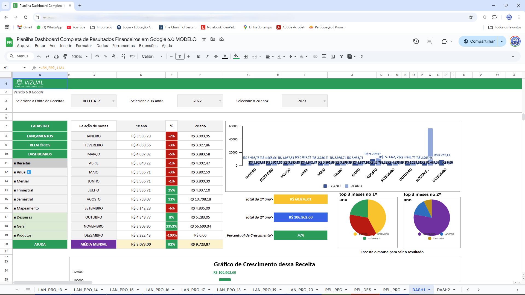Star this spreadsheet document
This screenshot has height=295, width=525.
204,39
